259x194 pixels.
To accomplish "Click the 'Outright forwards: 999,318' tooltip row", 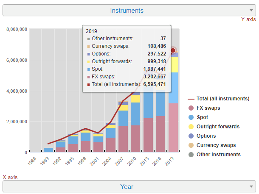I will click(127, 61).
